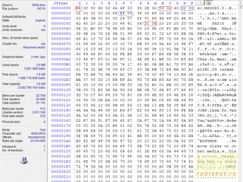This screenshot has width=243, height=182.
Task: Click the red-circled byte 31 in row 00000030
Action: [x=147, y=23]
